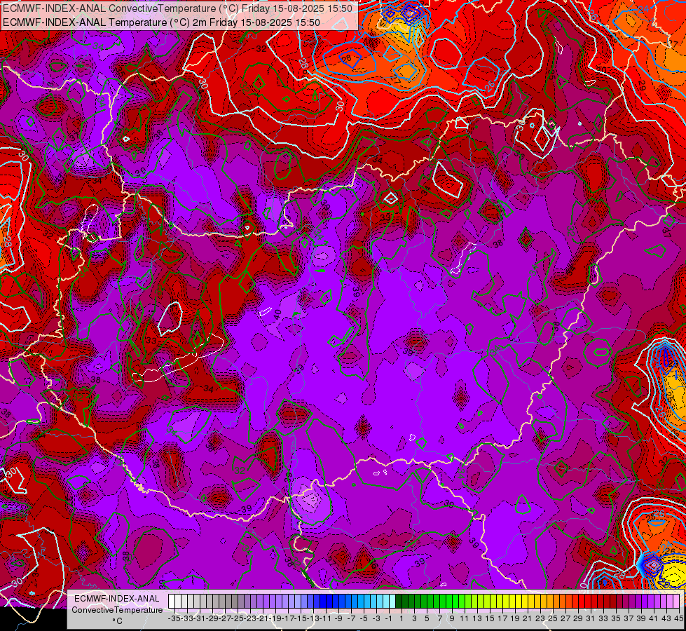Click the 'Temperature (°C) 2m' title line
This screenshot has height=631, width=686.
[161, 22]
